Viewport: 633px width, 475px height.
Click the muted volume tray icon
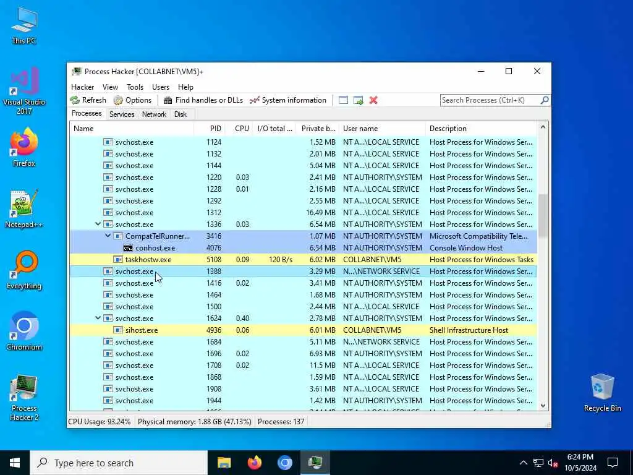(553, 463)
